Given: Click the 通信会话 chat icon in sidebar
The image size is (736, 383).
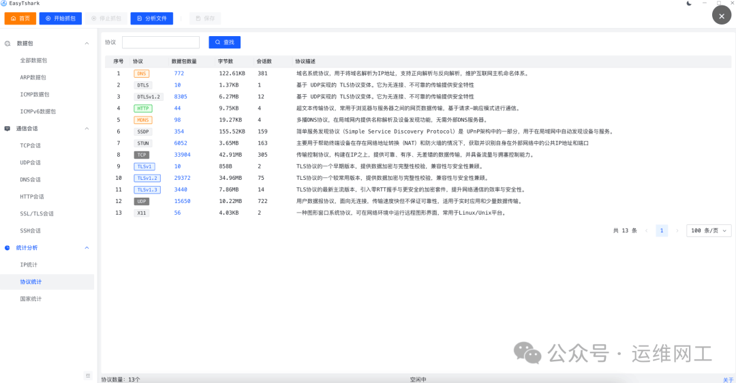Looking at the screenshot, I should click(7, 128).
